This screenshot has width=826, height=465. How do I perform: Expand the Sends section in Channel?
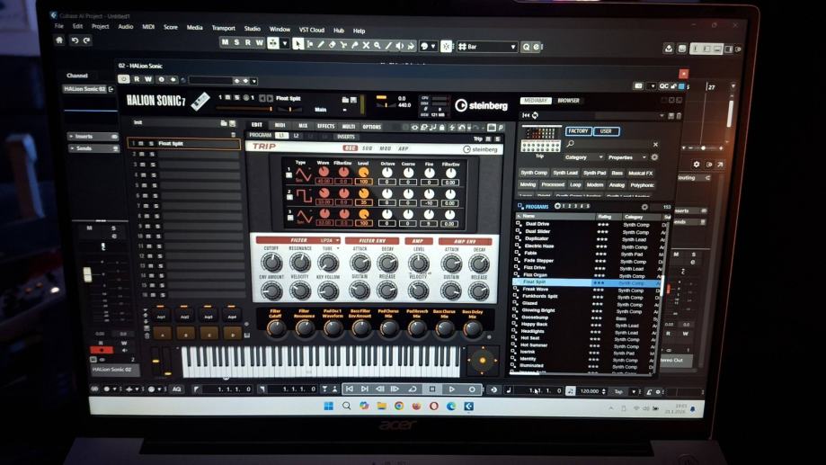(93, 148)
